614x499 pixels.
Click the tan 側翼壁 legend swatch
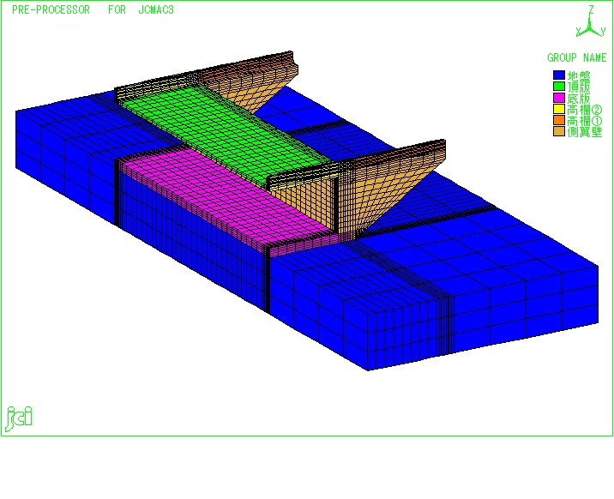(559, 131)
